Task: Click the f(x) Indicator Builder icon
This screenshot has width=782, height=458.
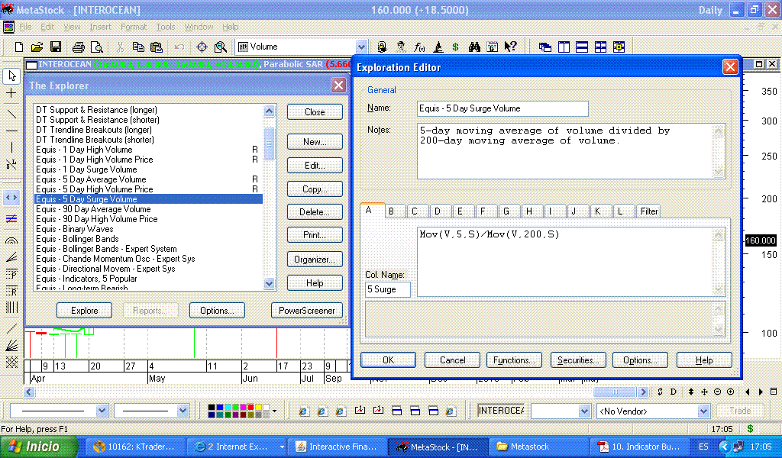Action: 419,47
